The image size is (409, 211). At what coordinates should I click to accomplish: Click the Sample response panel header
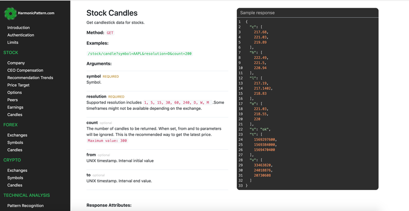click(308, 13)
